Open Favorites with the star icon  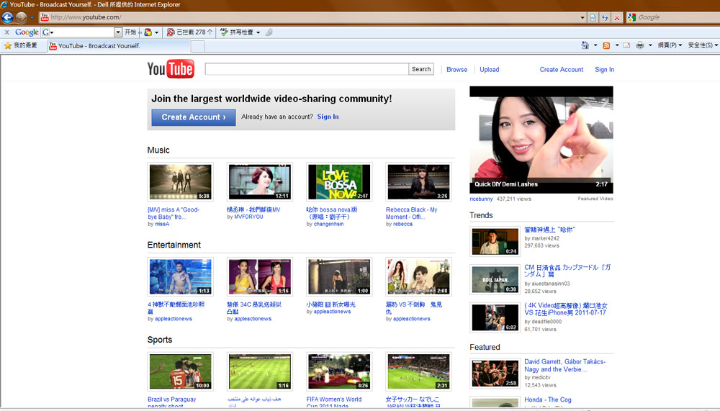coord(8,45)
